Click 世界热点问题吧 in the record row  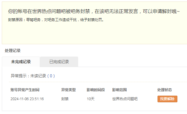click(125, 99)
